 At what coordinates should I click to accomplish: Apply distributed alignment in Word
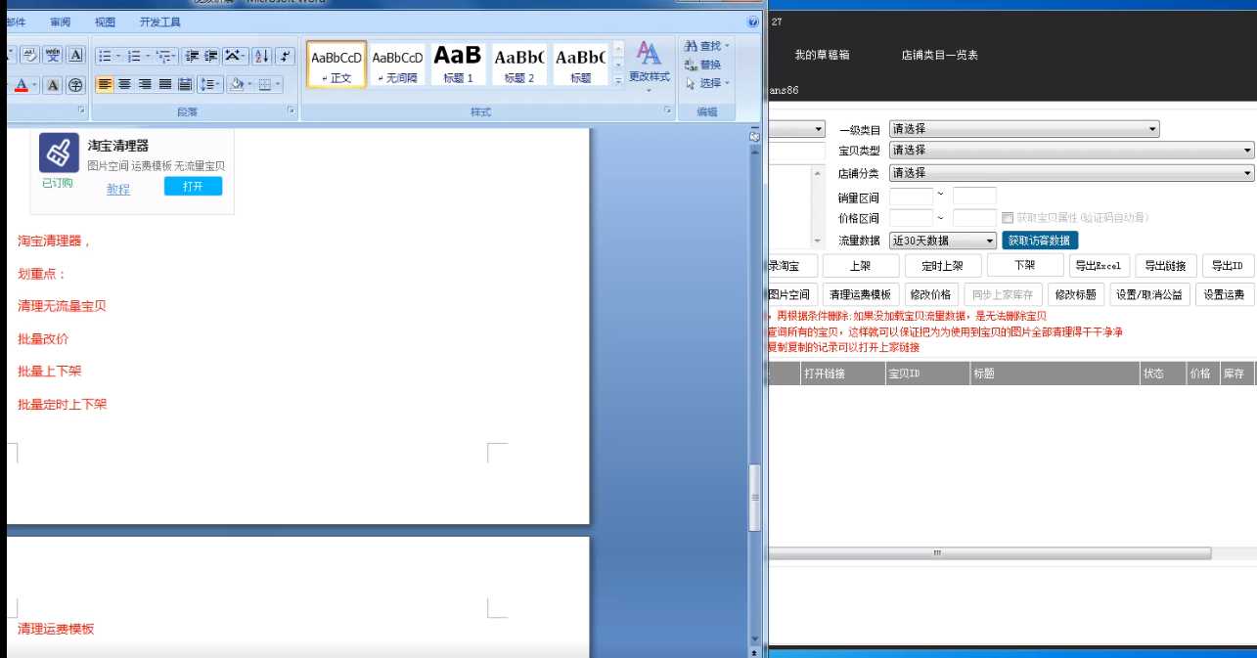pyautogui.click(x=185, y=84)
